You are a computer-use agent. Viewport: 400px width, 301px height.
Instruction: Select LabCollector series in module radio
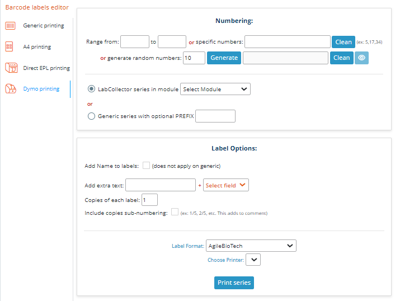pos(91,89)
